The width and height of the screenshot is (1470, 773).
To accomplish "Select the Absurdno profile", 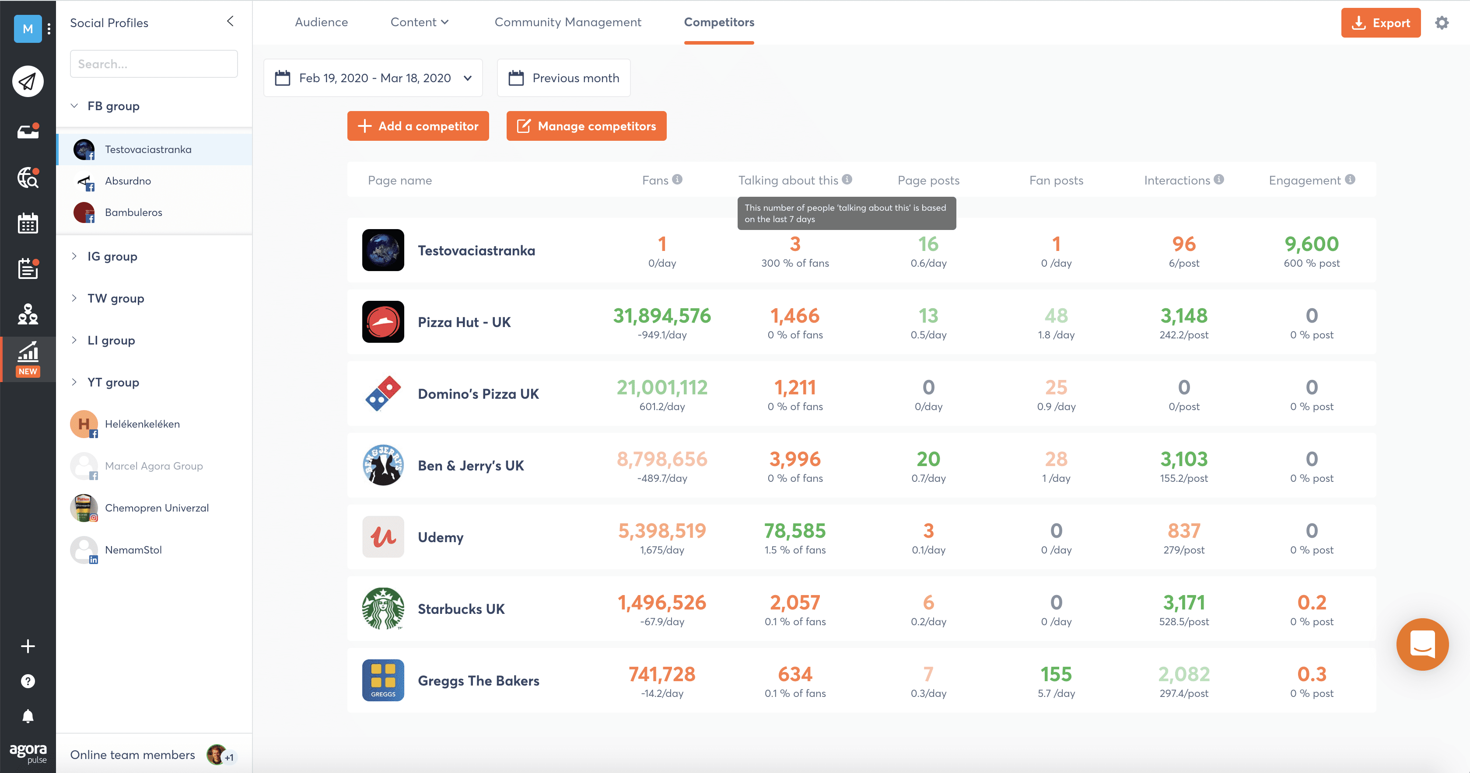I will [x=154, y=181].
